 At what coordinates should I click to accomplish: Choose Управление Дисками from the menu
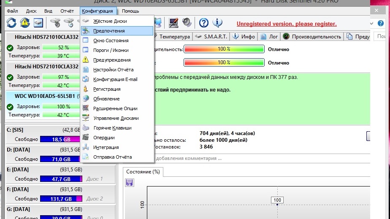click(x=117, y=118)
